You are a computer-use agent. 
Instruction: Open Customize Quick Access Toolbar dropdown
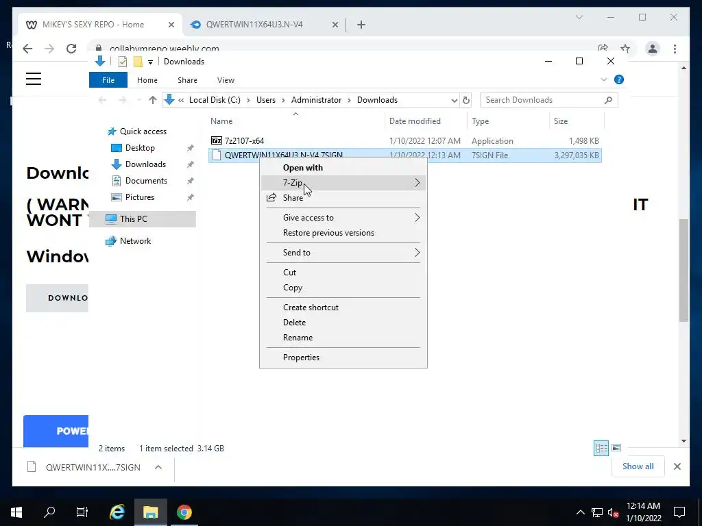pos(150,62)
